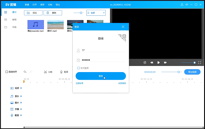Add a 图片 track with plus icon

coord(21,103)
